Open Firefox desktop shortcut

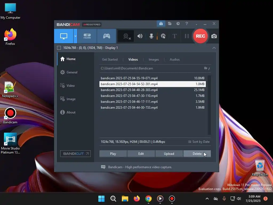[10, 37]
